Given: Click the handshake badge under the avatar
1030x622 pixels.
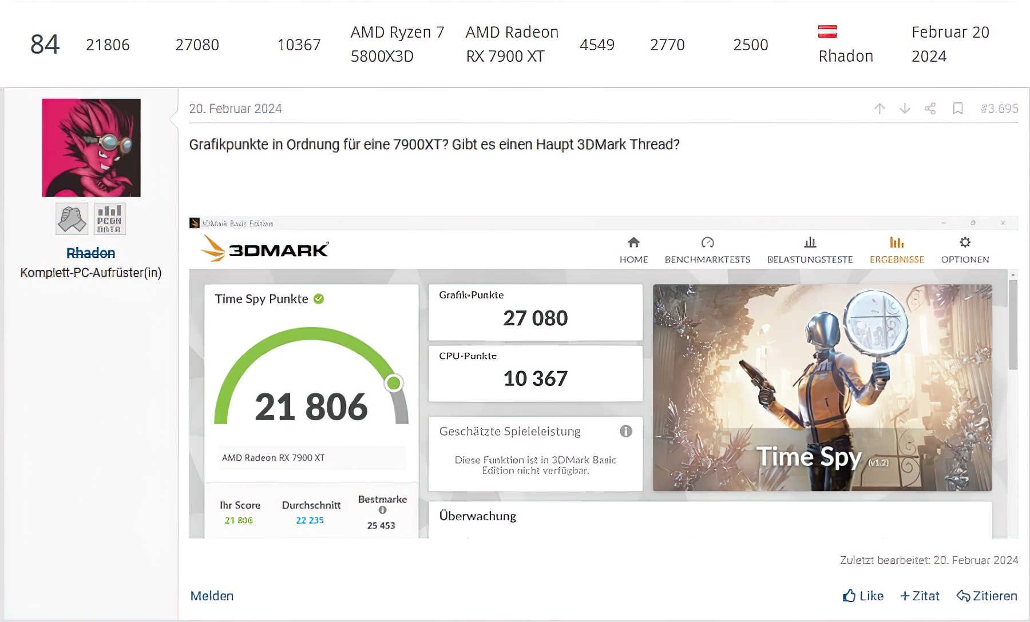Looking at the screenshot, I should pos(72,219).
